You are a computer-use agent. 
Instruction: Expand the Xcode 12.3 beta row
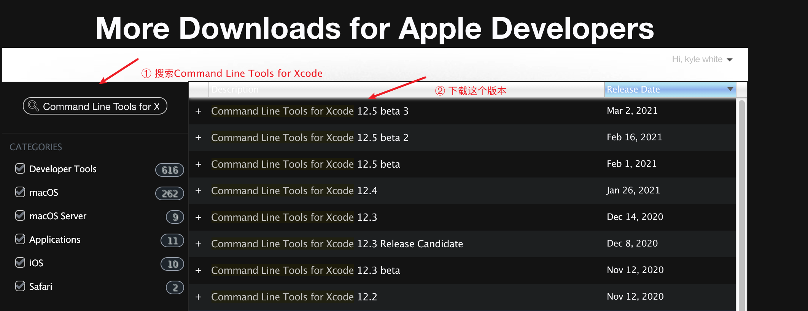click(x=198, y=270)
